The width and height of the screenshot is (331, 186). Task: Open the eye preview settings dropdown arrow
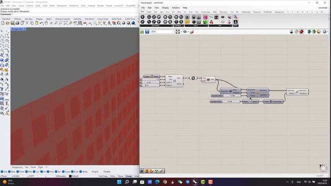point(188,32)
